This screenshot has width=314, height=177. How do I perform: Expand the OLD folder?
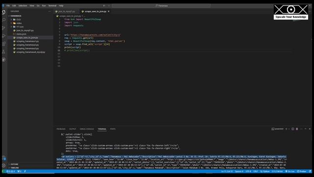[19, 20]
